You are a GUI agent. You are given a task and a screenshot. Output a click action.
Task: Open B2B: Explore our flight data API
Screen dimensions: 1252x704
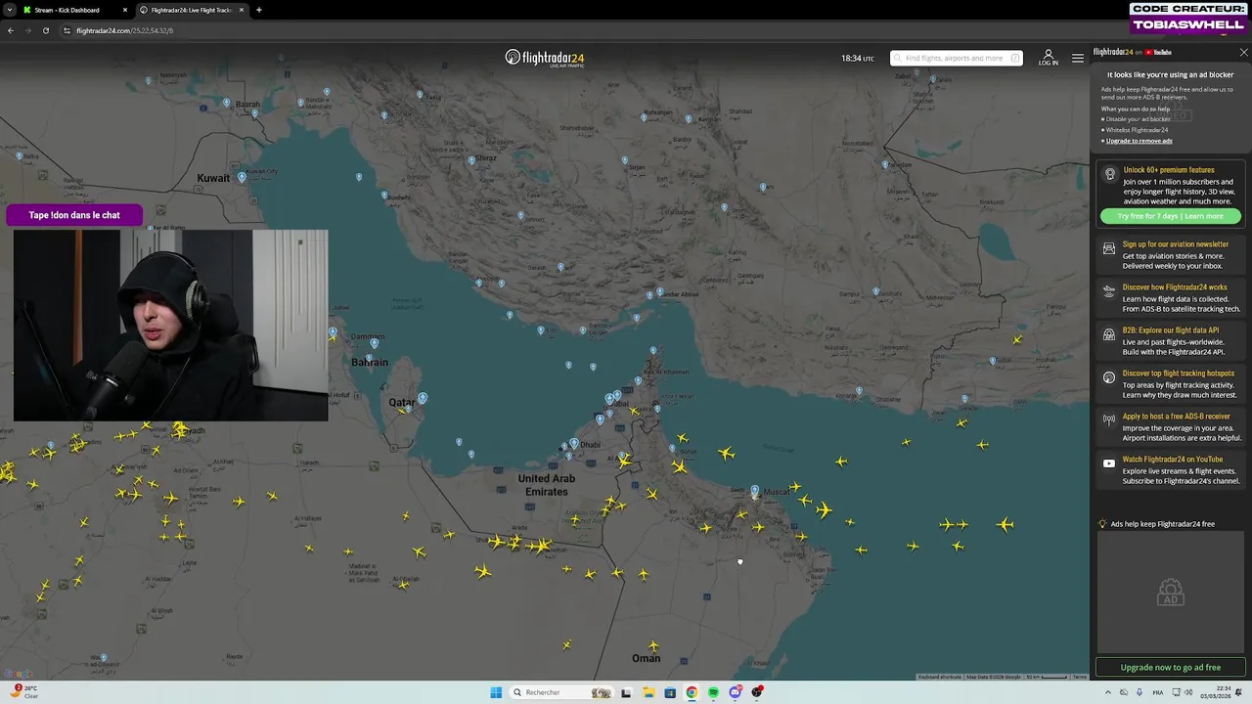1171,330
